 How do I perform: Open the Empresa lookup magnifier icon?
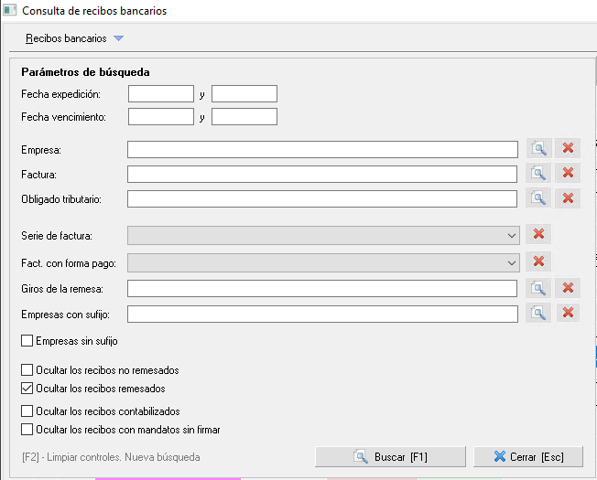pyautogui.click(x=538, y=148)
